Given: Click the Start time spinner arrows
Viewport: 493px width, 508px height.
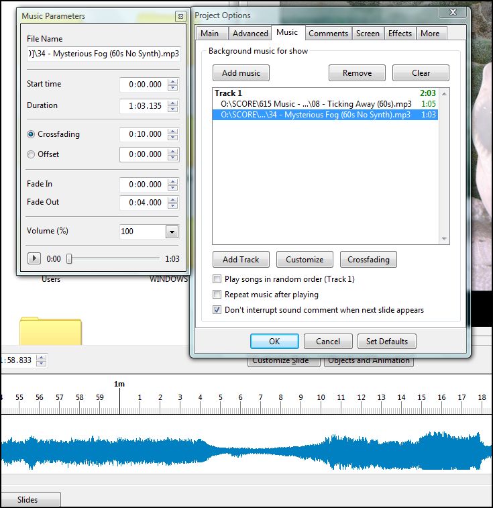Looking at the screenshot, I should [173, 85].
